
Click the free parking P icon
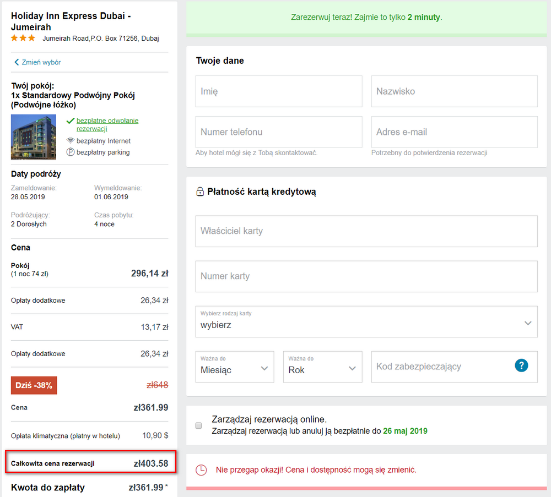(x=71, y=152)
